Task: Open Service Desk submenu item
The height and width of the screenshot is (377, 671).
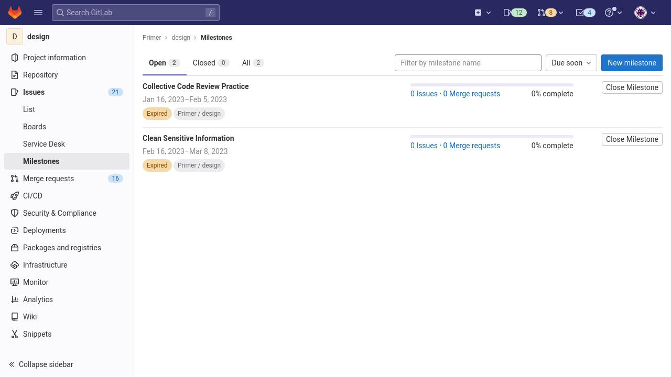Action: coord(67,144)
